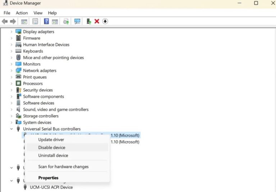Open the View menu
Viewport: 276px width, 192px height.
click(x=38, y=13)
